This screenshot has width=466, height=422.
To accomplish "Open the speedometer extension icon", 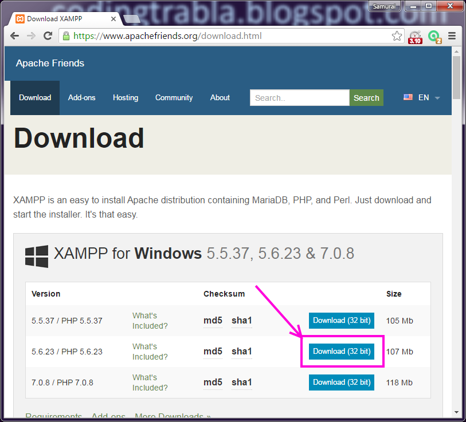I will pos(415,37).
